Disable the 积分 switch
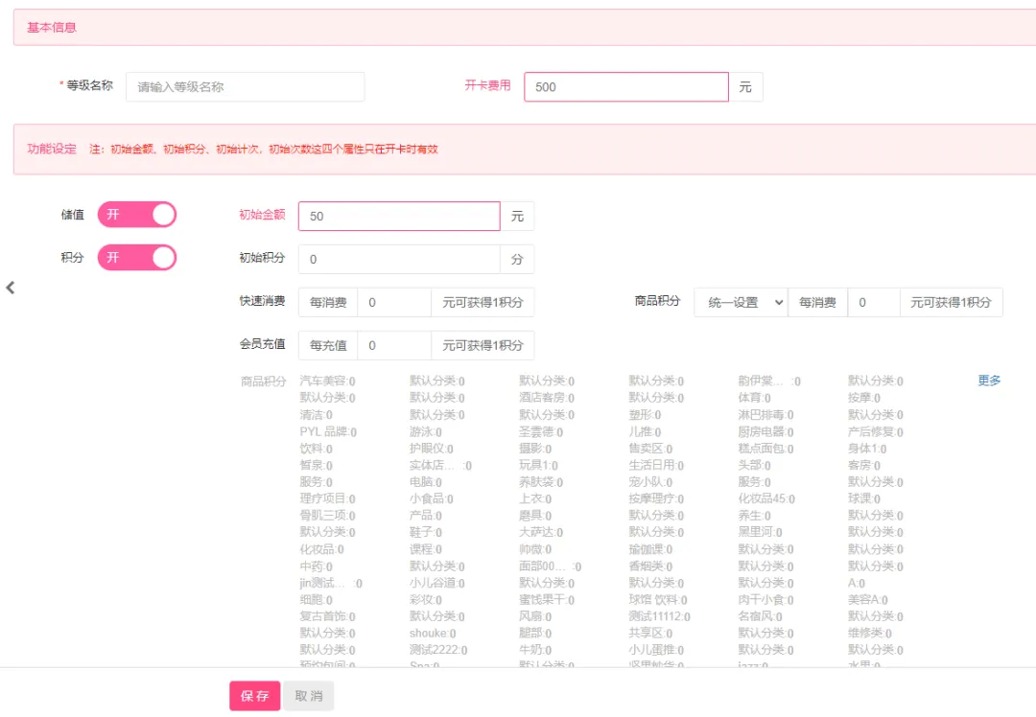 tap(137, 258)
